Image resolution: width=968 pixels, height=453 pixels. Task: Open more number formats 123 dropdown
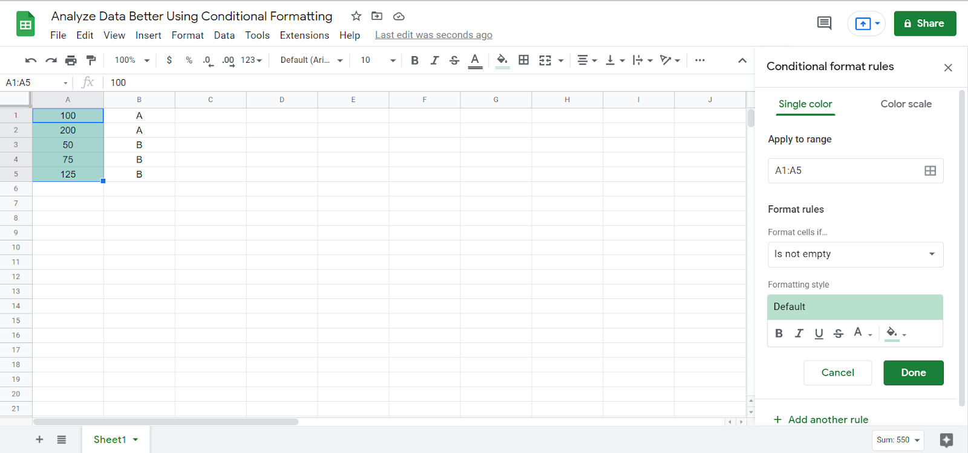[251, 60]
